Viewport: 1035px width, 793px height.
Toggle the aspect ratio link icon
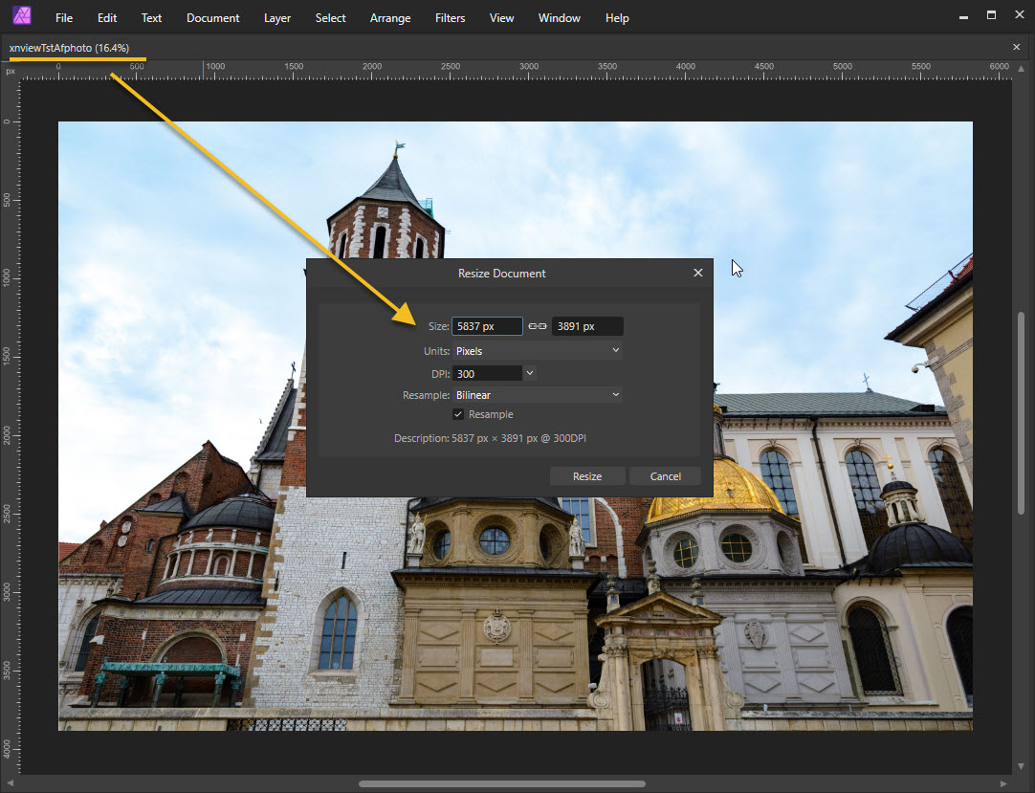(537, 326)
